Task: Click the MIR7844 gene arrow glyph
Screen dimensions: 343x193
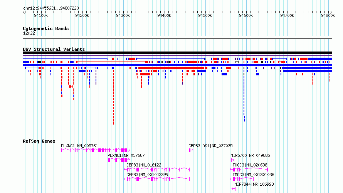Action: [x=234, y=189]
